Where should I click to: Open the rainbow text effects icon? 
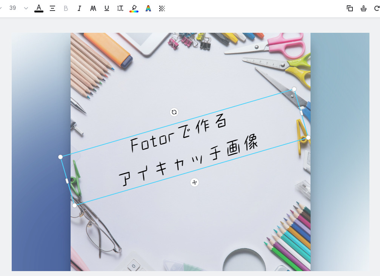pyautogui.click(x=148, y=8)
